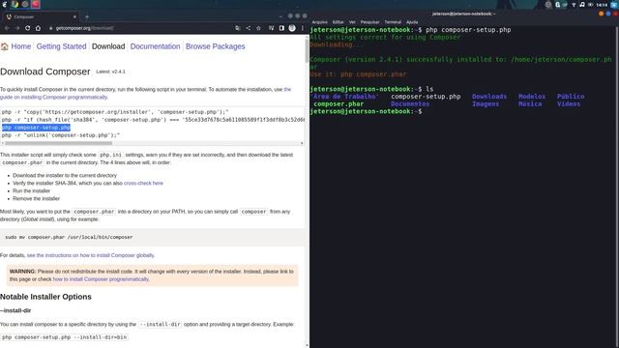Open the terminal Editar menu
The width and height of the screenshot is (619, 348).
click(x=338, y=22)
